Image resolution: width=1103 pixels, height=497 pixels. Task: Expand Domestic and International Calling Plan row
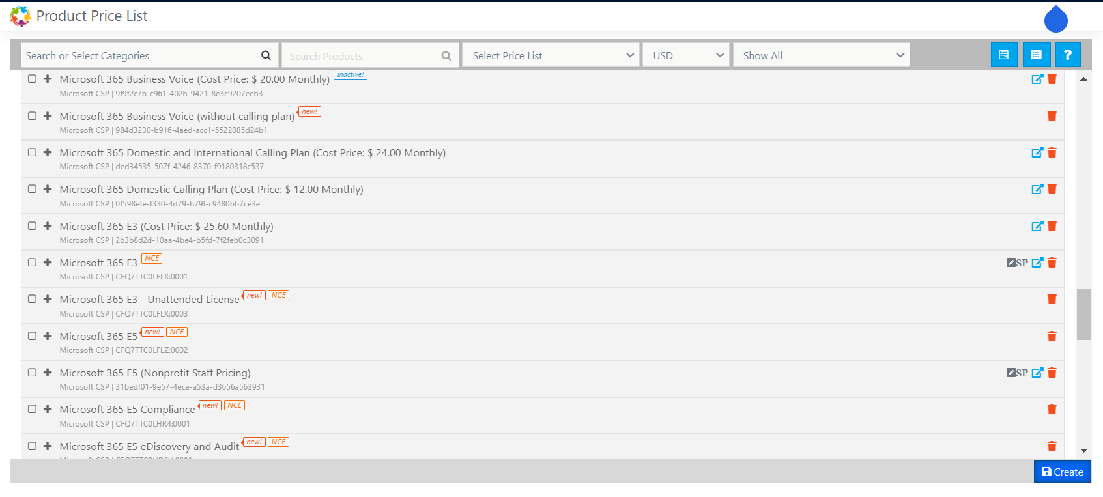click(48, 152)
